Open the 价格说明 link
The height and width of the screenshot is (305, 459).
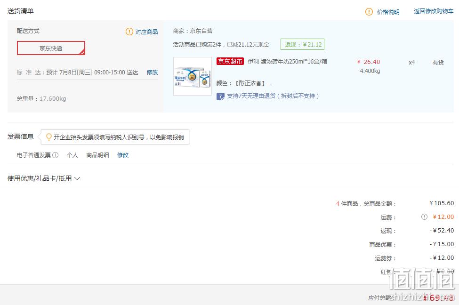388,12
